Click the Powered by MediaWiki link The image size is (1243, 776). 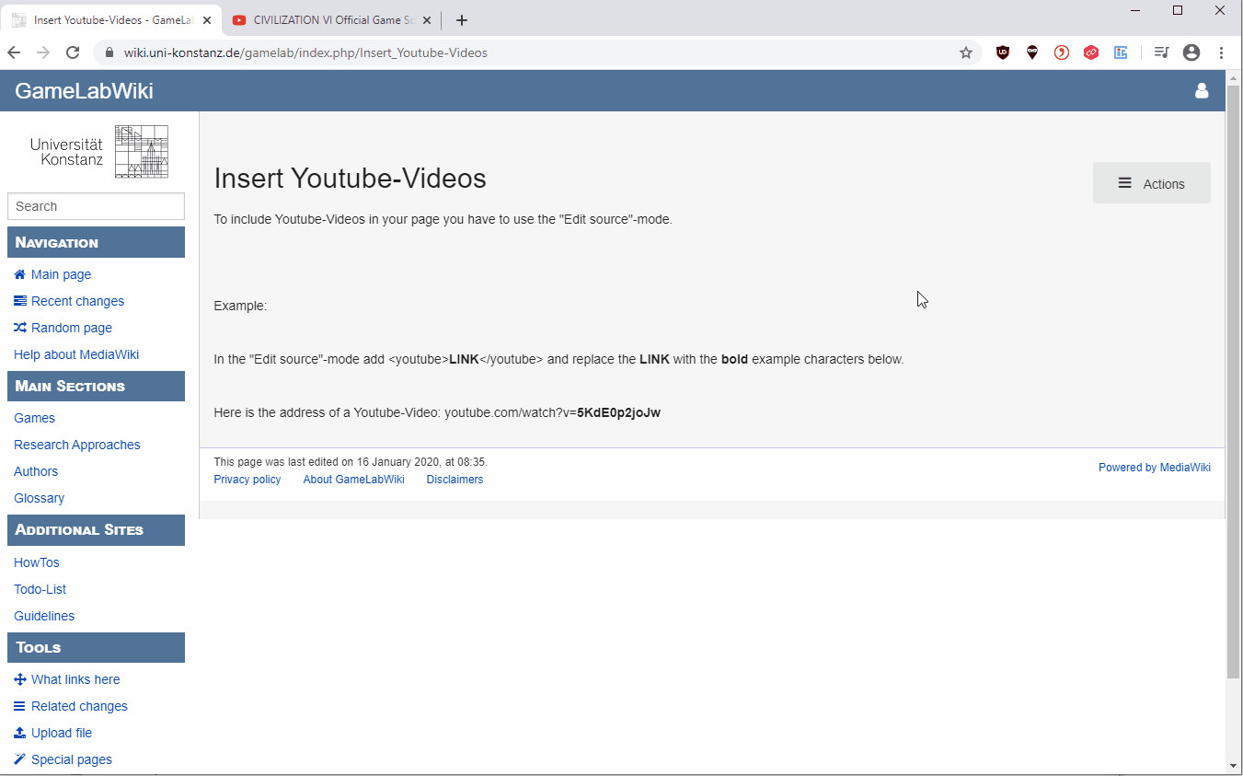point(1155,468)
